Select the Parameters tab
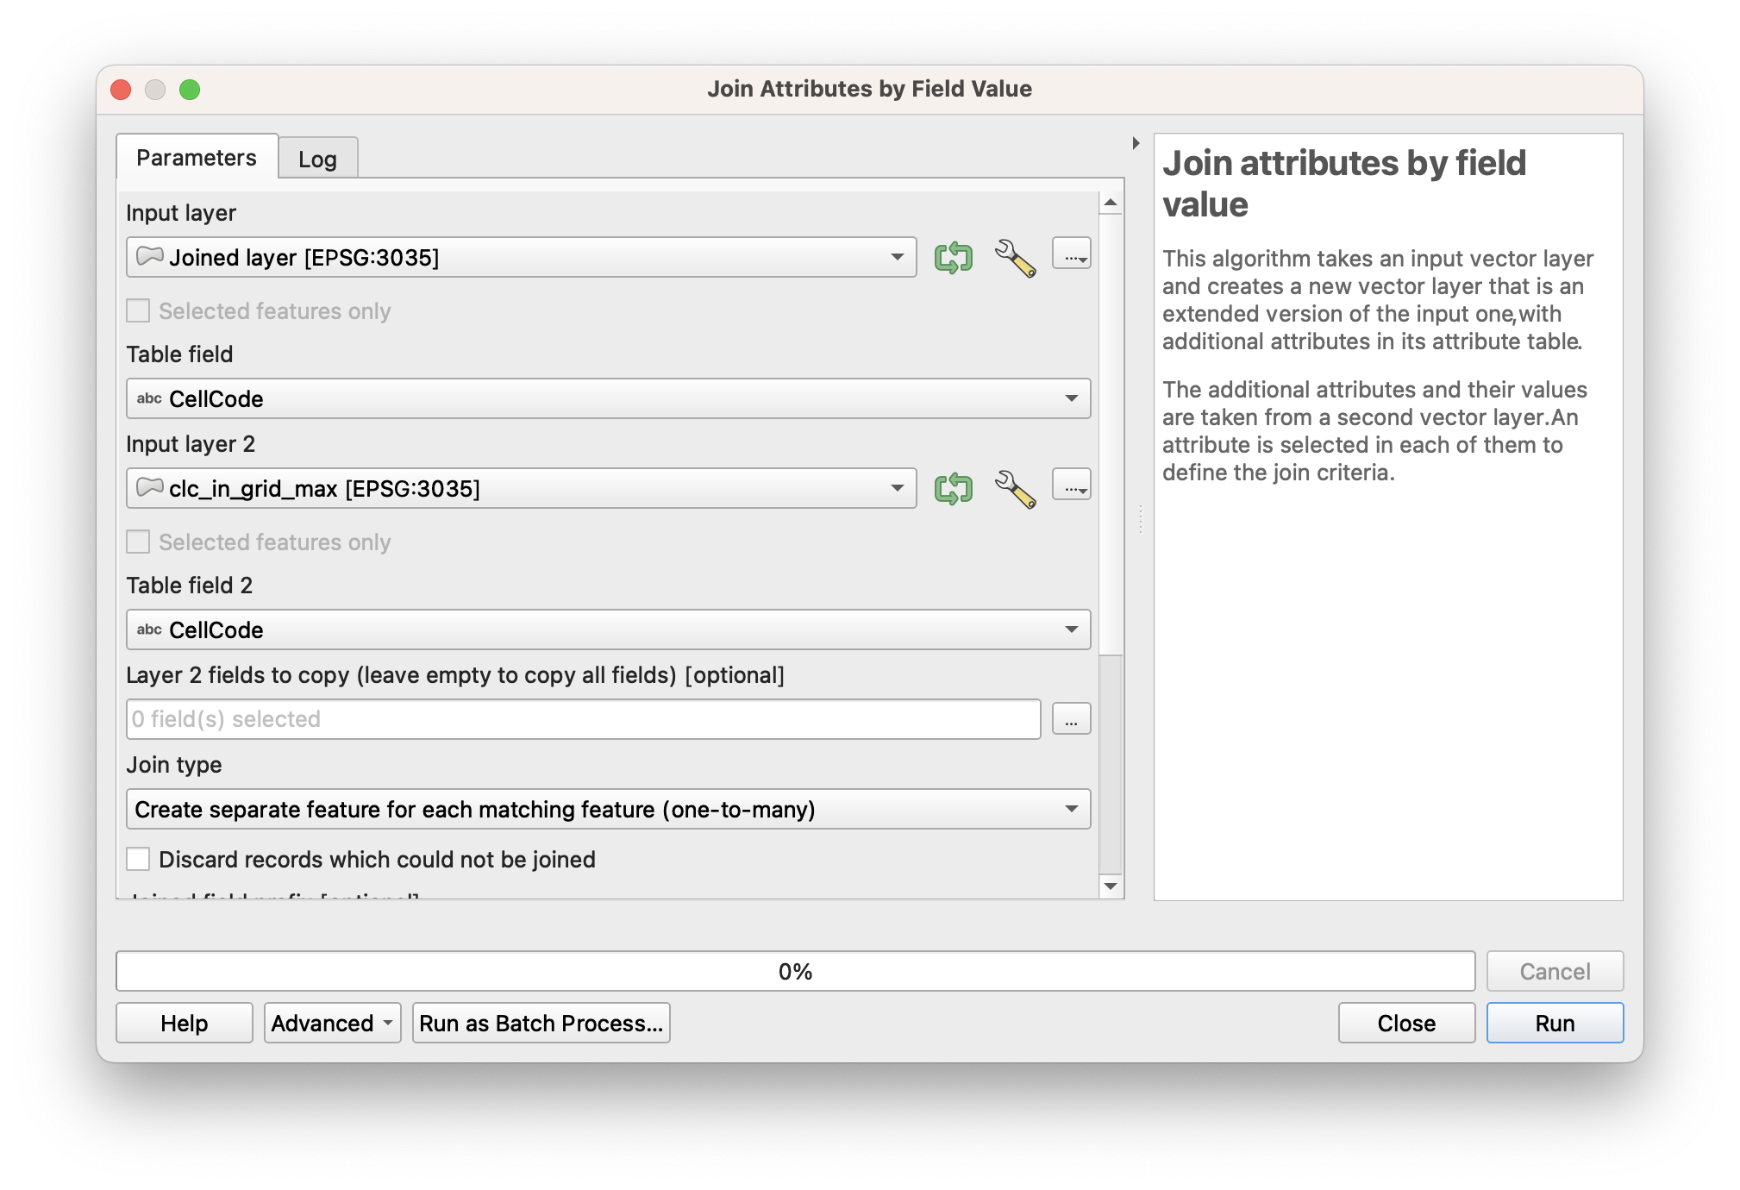The width and height of the screenshot is (1740, 1190). click(x=197, y=157)
